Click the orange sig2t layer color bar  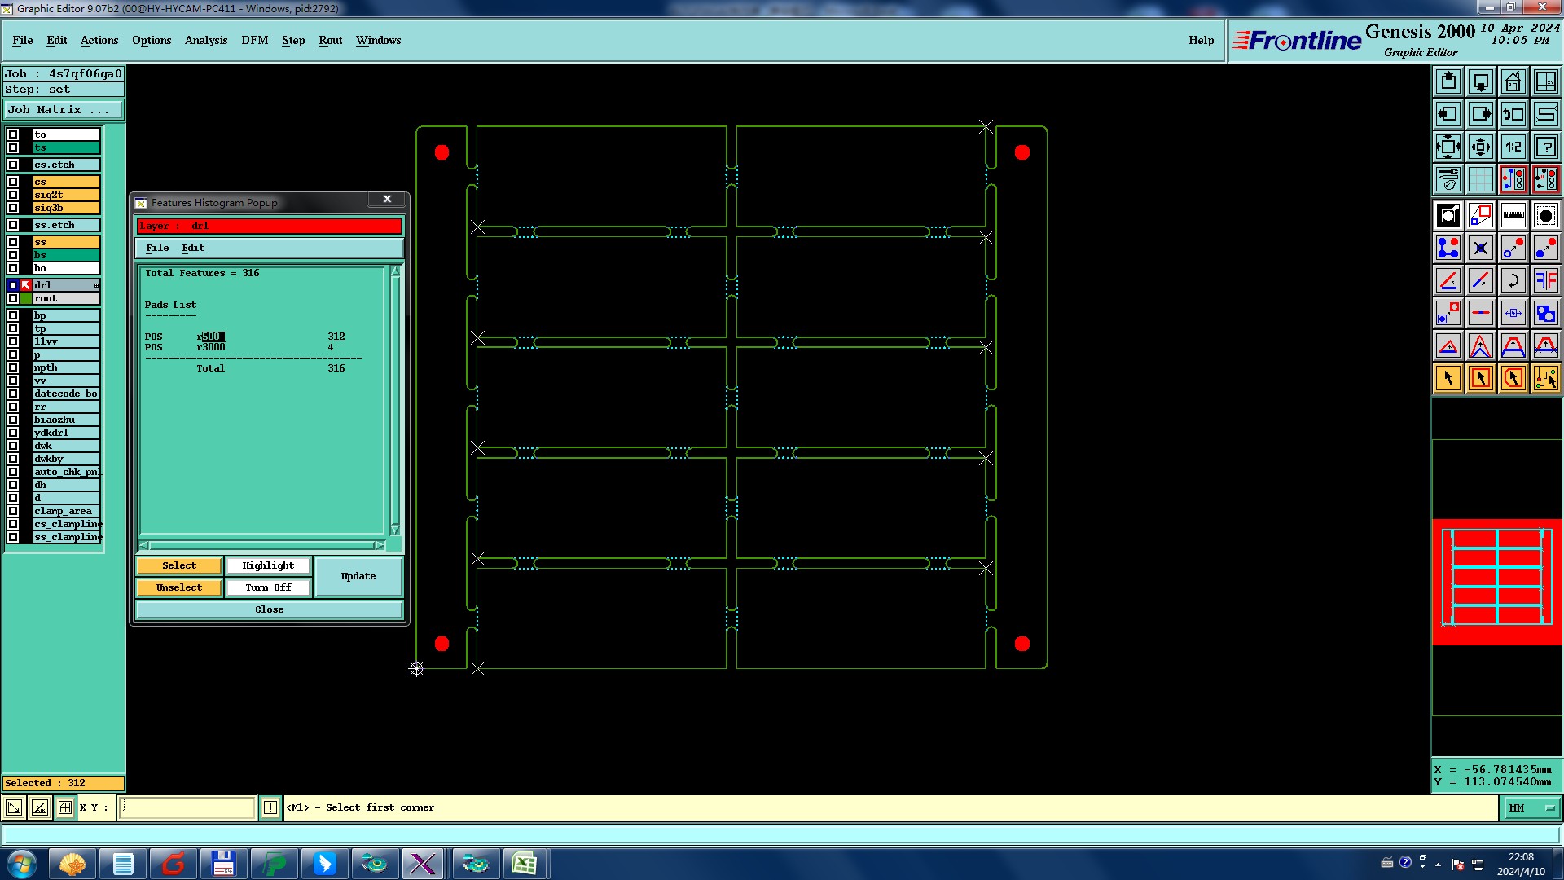coord(66,195)
